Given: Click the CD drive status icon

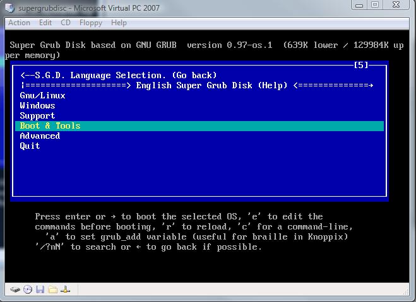Looking at the screenshot, I should coord(28,289).
